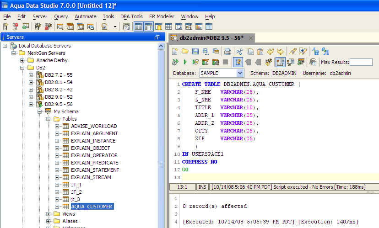The image size is (379, 228).
Task: Toggle the grid results view button
Action: pos(281,62)
